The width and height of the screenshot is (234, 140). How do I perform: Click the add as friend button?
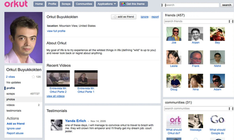[124, 17]
